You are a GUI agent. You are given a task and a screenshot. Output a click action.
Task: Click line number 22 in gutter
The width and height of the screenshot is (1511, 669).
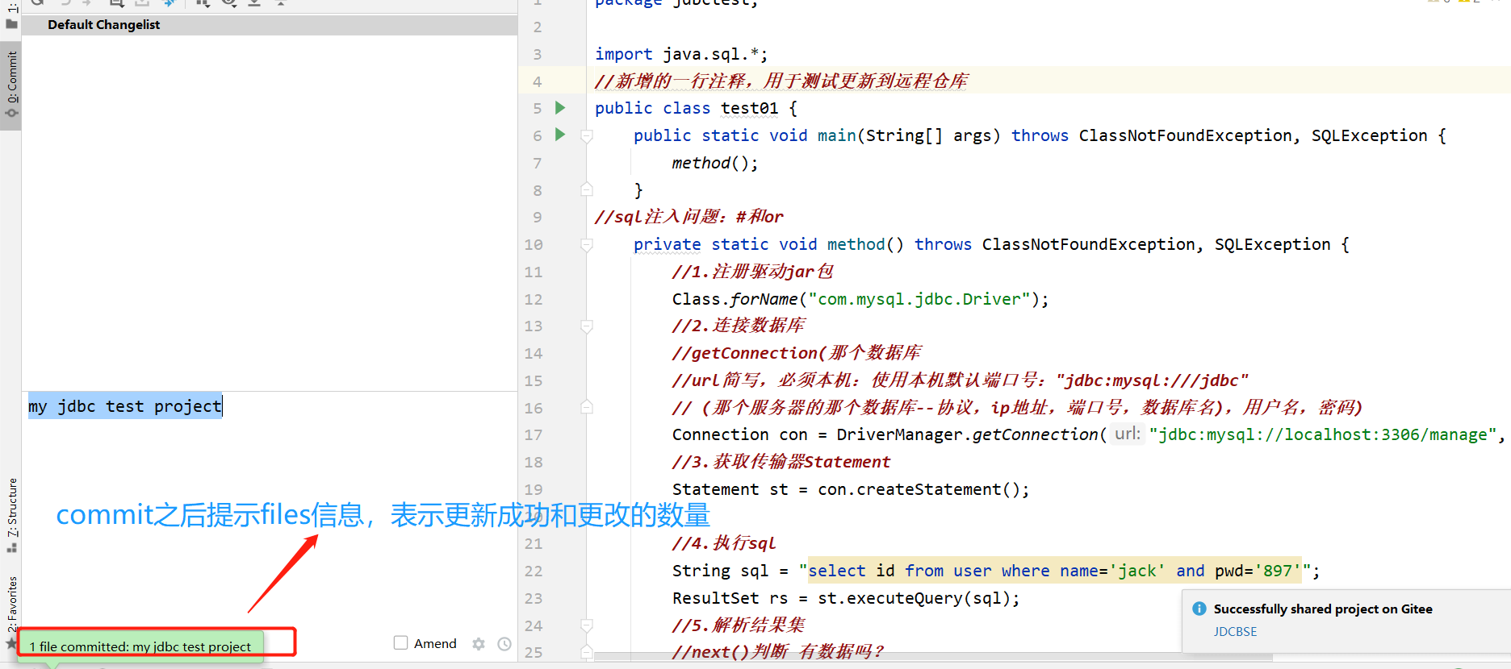coord(534,571)
